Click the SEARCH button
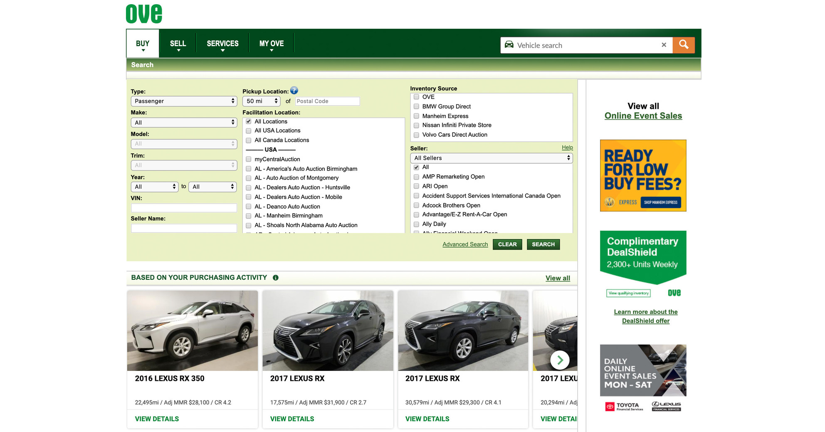The height and width of the screenshot is (432, 825). tap(543, 244)
